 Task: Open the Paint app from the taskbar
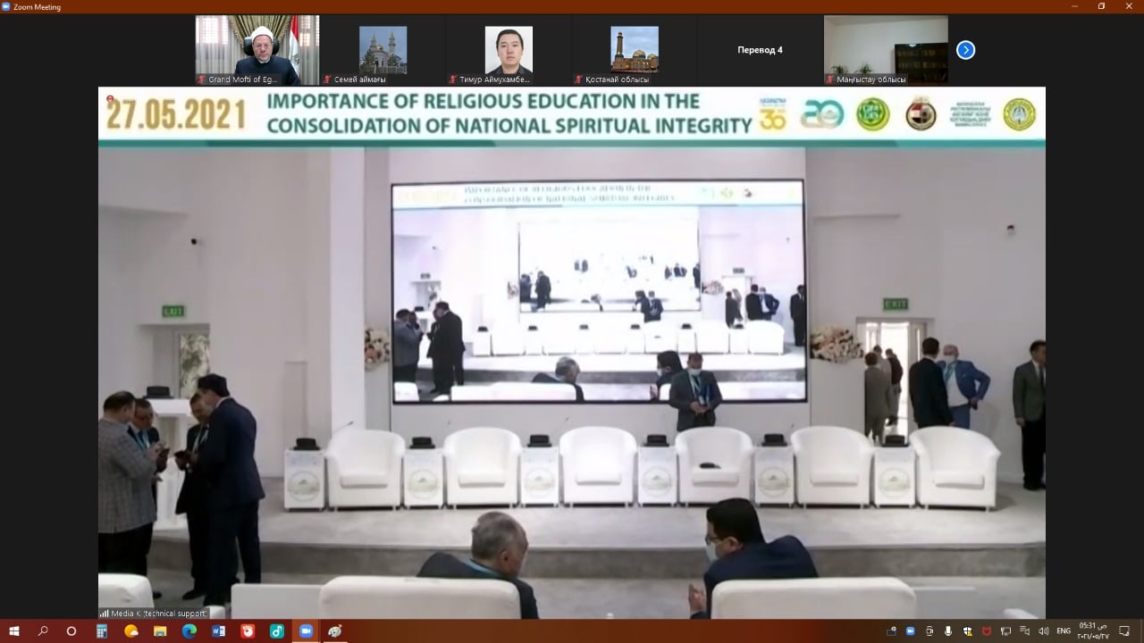(334, 631)
